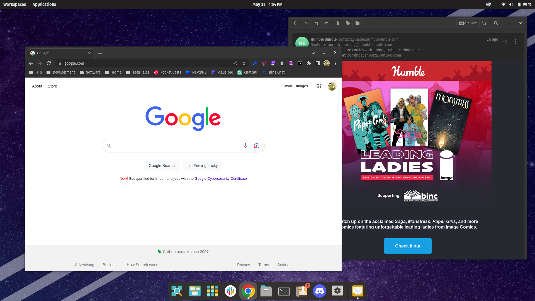
Task: Open Google Cybersecurity Certificate link
Action: click(x=221, y=178)
